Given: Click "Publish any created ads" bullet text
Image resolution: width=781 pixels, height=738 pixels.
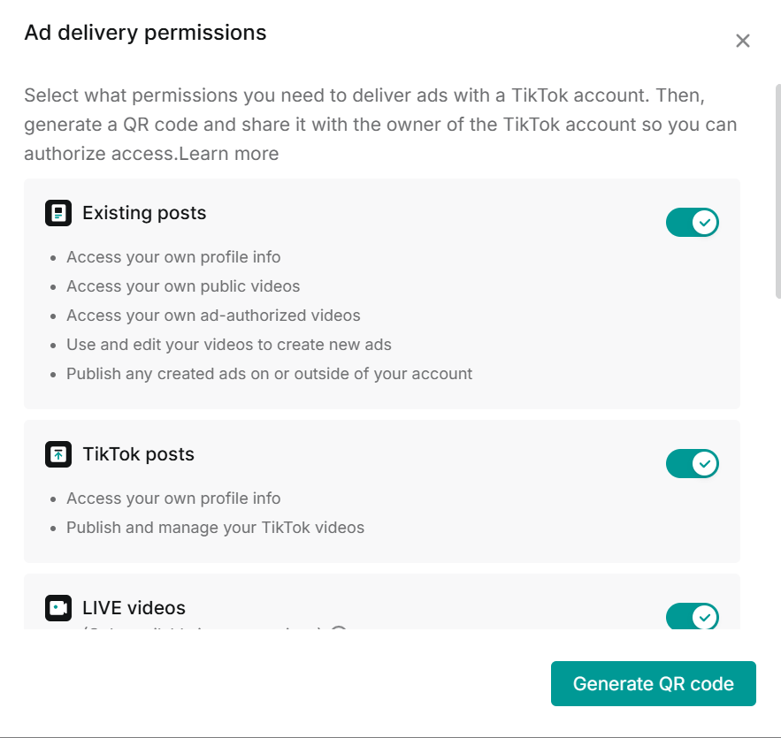Looking at the screenshot, I should pyautogui.click(x=269, y=374).
